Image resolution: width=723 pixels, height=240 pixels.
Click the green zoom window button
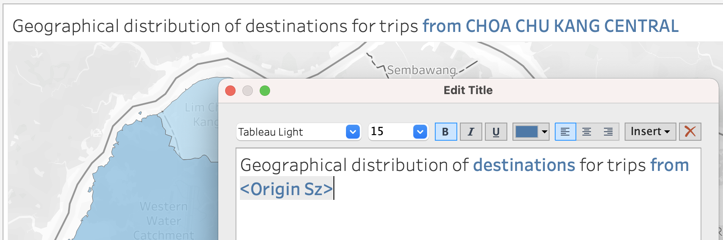coord(265,91)
